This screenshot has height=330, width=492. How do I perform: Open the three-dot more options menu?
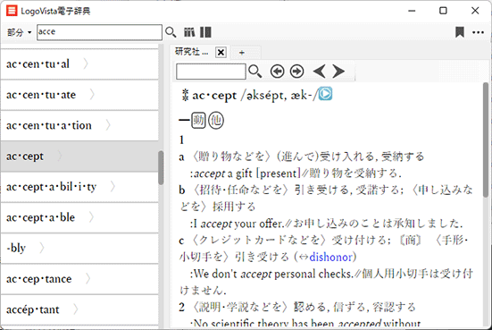point(478,32)
